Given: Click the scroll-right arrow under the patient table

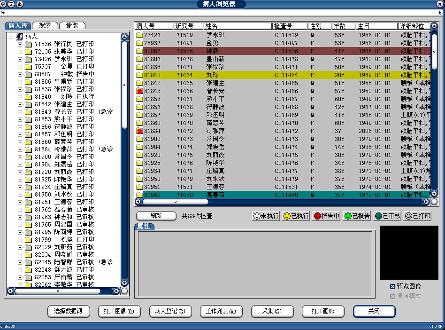Looking at the screenshot, I should pyautogui.click(x=426, y=202).
